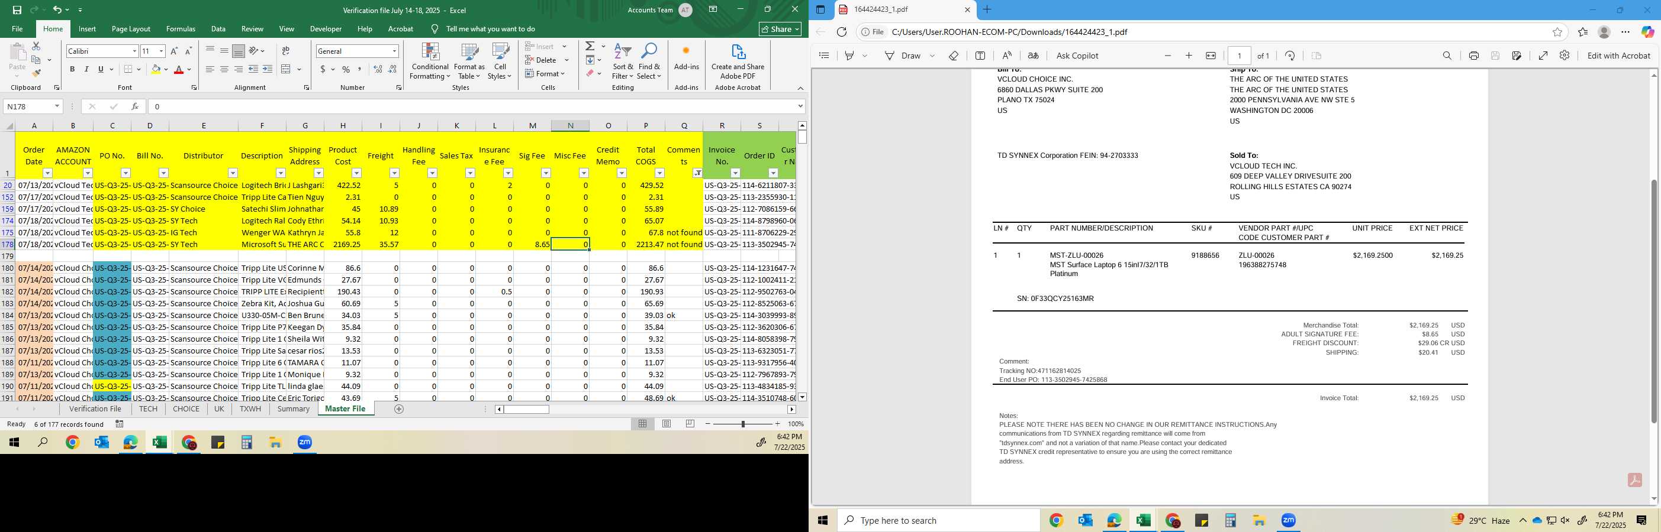Screen dimensions: 1661x532
Task: Switch to Page Break Preview icon
Action: pos(690,424)
